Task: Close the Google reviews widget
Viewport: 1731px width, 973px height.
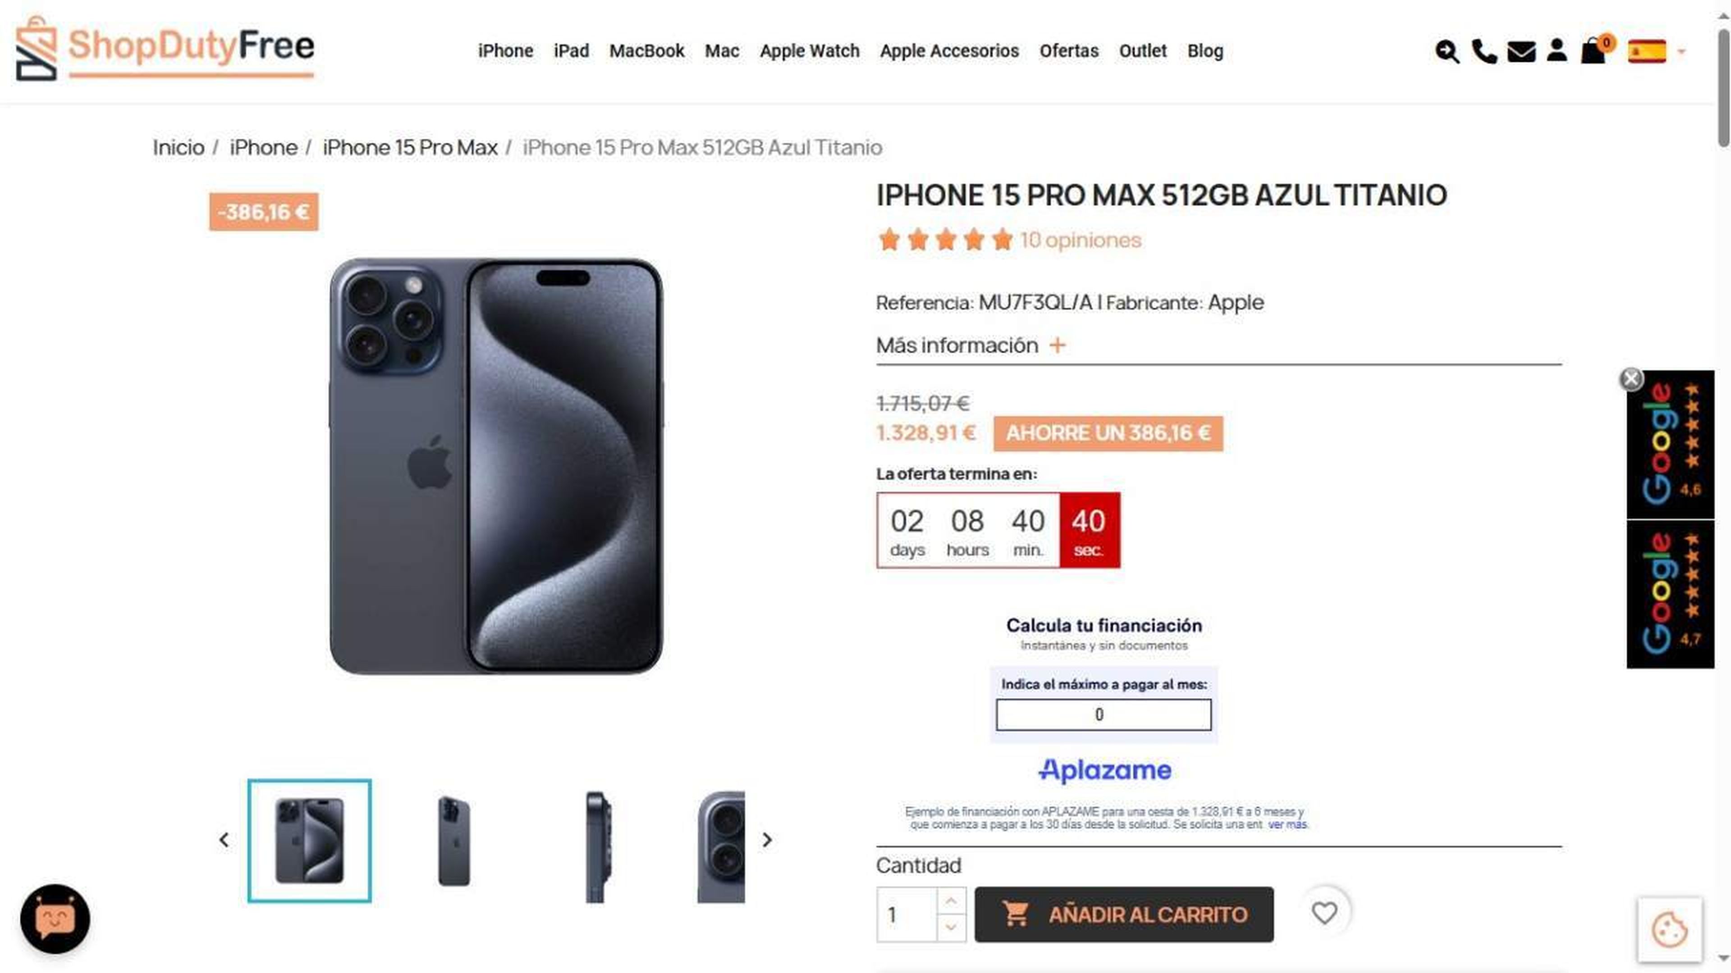Action: (x=1631, y=379)
